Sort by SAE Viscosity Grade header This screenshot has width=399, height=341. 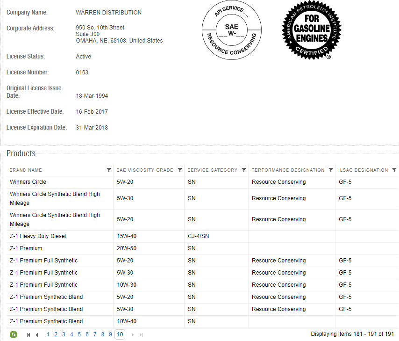point(145,170)
